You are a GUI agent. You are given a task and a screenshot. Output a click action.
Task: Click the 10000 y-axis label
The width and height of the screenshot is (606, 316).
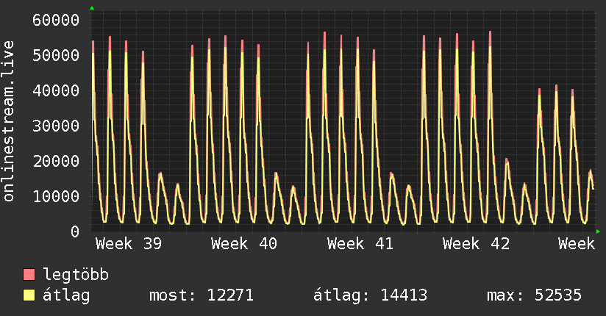pyautogui.click(x=56, y=196)
